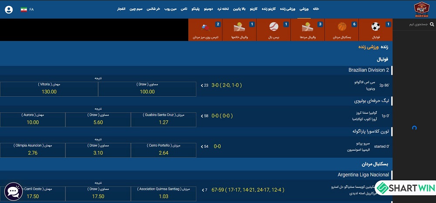
Task: Click basketball score 67-59 line
Action: click(x=248, y=190)
